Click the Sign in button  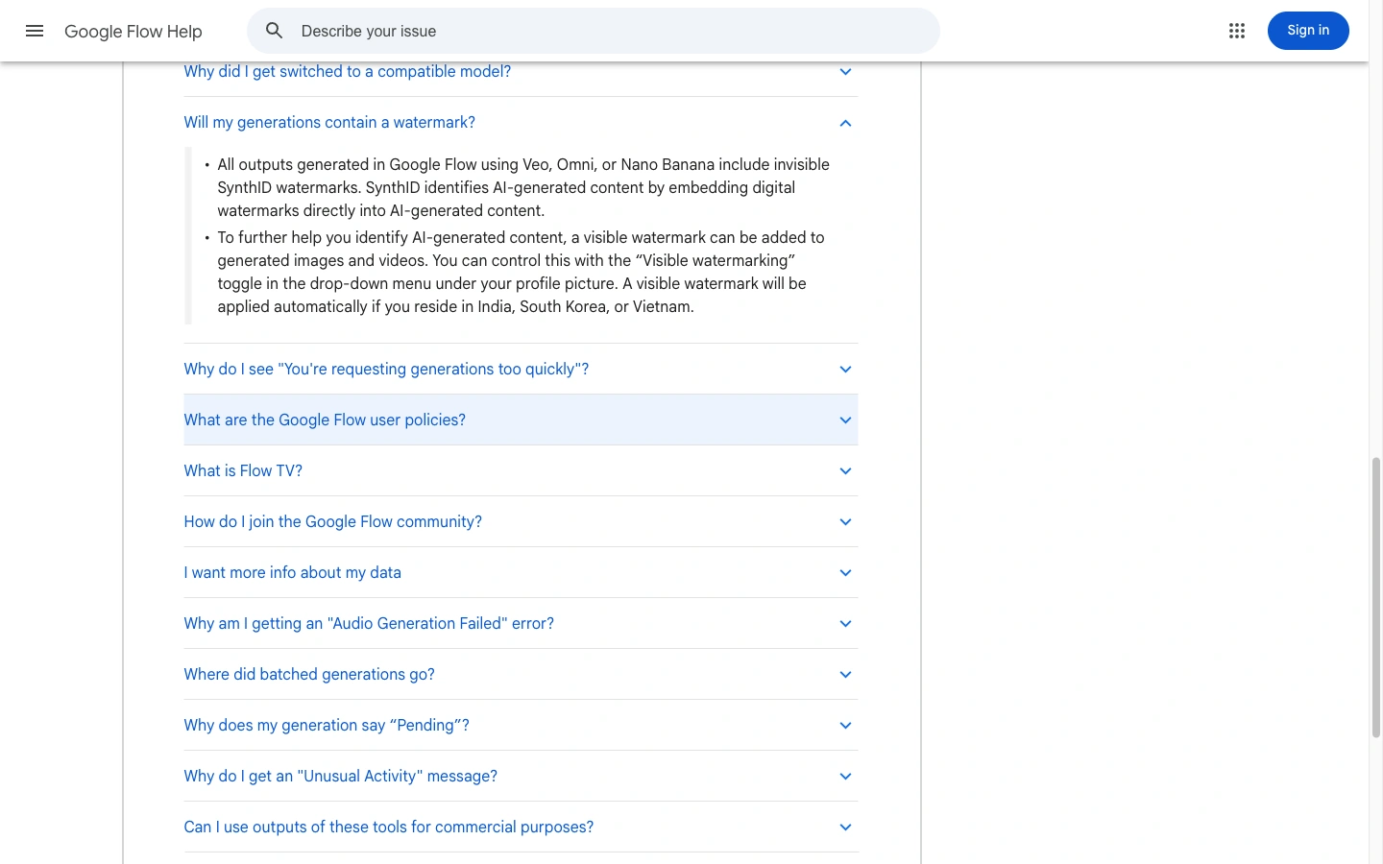point(1308,31)
